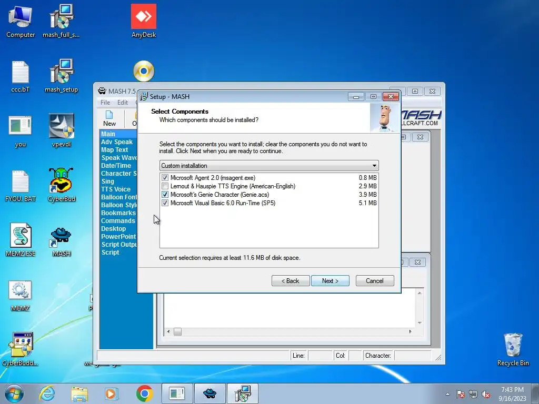Select Date/Time in MASH sidebar
539x404 pixels.
(116, 166)
